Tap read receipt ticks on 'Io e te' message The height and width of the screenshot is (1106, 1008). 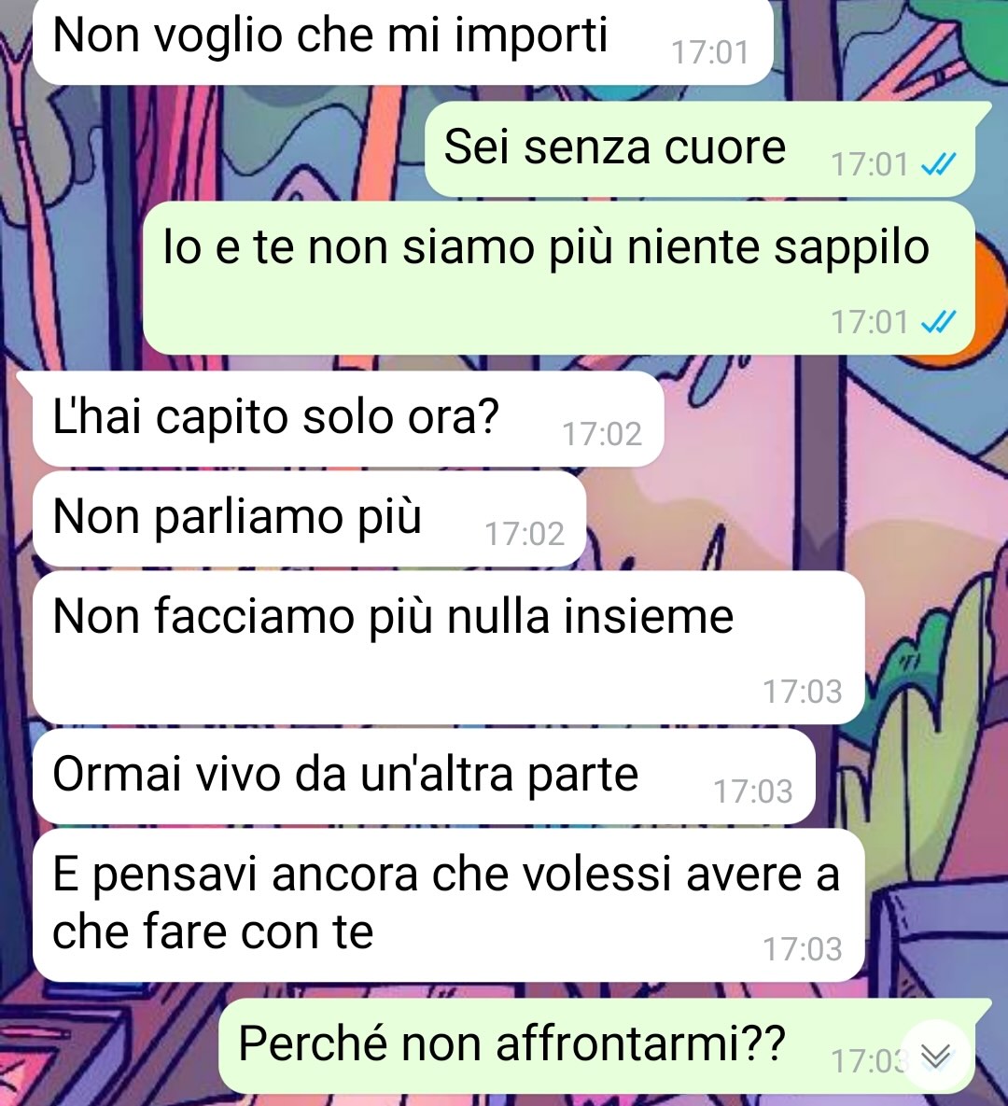pyautogui.click(x=939, y=322)
